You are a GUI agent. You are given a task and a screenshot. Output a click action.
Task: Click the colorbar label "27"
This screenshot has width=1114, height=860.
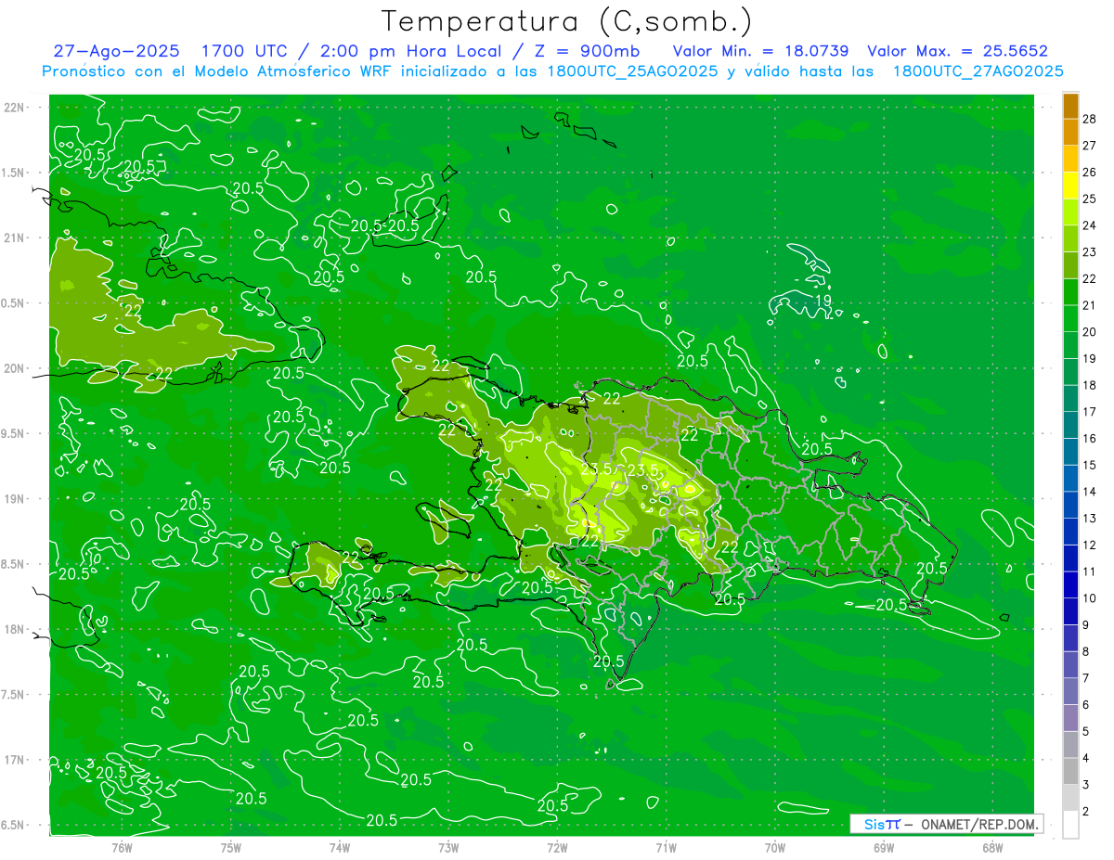point(1090,145)
